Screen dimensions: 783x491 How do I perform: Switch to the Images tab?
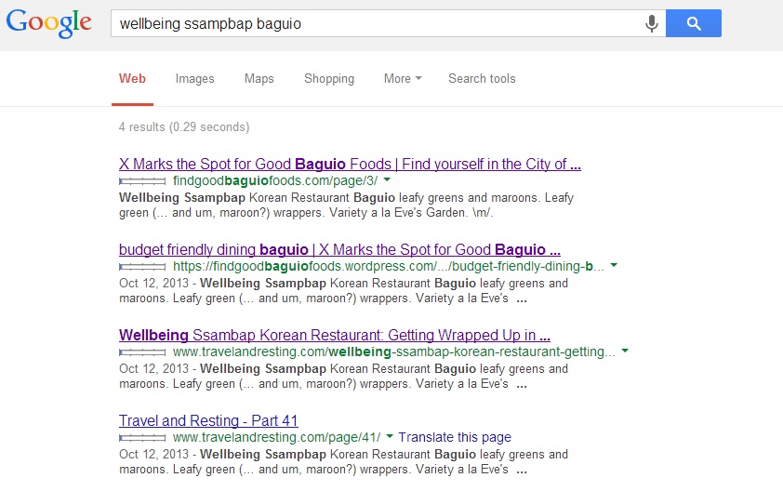pos(194,79)
